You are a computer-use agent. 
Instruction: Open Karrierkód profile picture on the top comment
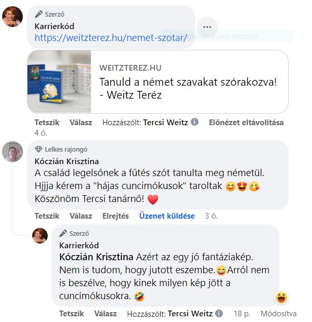(x=12, y=17)
